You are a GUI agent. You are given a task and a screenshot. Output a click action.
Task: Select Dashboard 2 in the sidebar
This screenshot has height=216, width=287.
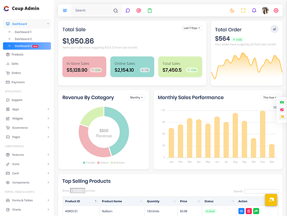[23, 39]
